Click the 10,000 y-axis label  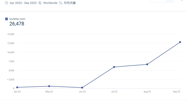pyautogui.click(x=11, y=52)
